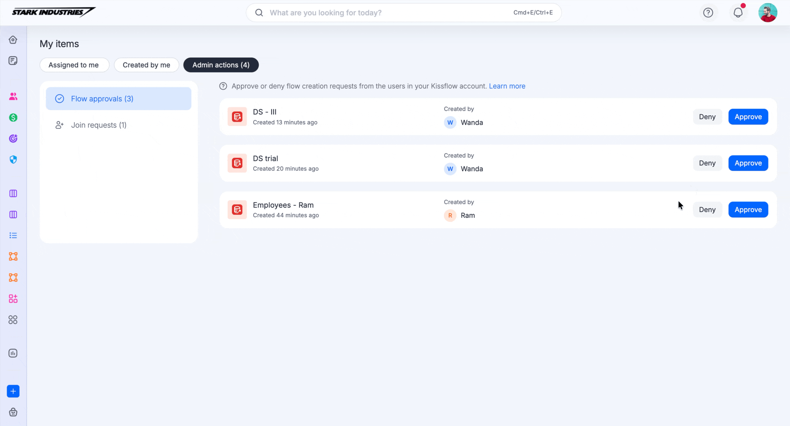Select Flow approvals (3) in the side panel
Viewport: 790px width, 426px height.
point(102,99)
